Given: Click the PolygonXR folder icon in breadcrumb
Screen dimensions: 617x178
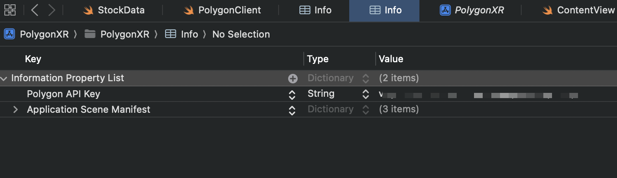Looking at the screenshot, I should coord(90,34).
